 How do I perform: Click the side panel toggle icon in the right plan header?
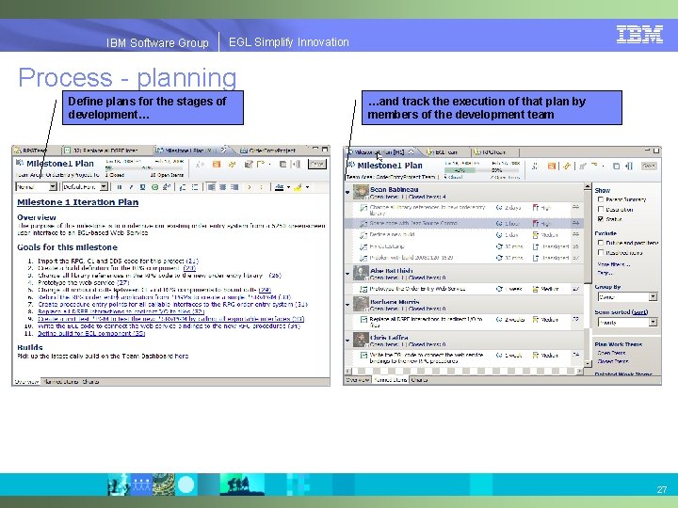(x=629, y=166)
